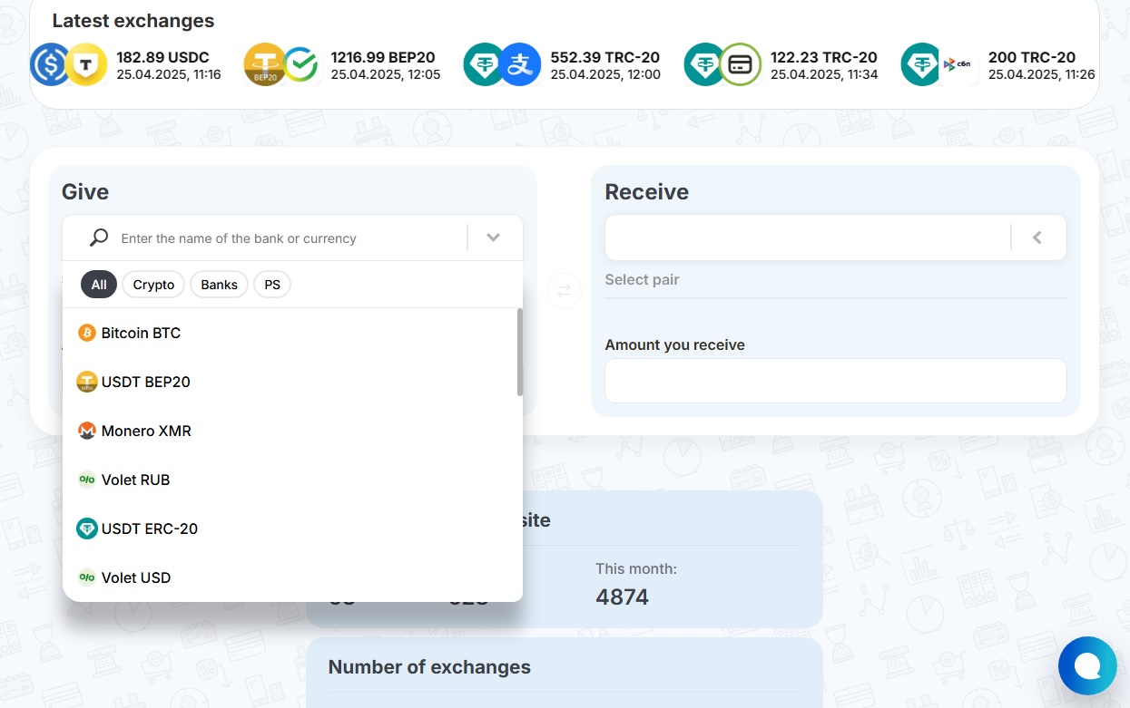Click the currency list scrollbar thumb
The height and width of the screenshot is (708, 1130).
click(x=520, y=352)
